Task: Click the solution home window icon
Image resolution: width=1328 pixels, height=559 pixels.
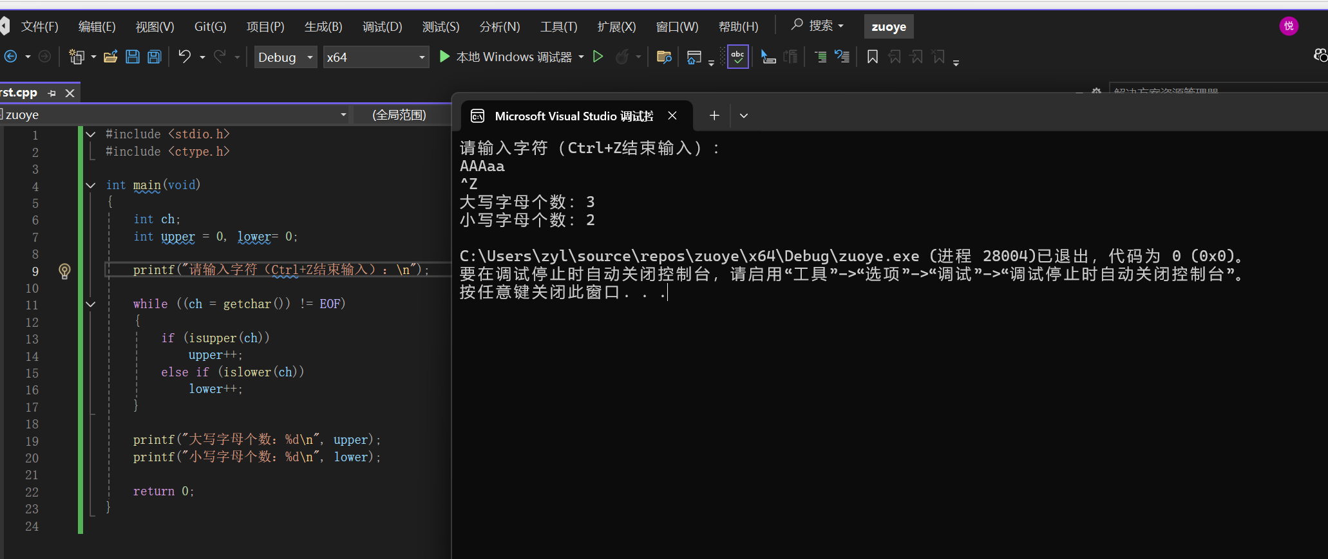Action: coord(694,57)
